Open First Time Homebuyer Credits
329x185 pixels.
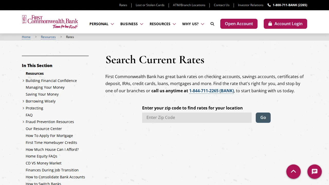click(x=51, y=143)
